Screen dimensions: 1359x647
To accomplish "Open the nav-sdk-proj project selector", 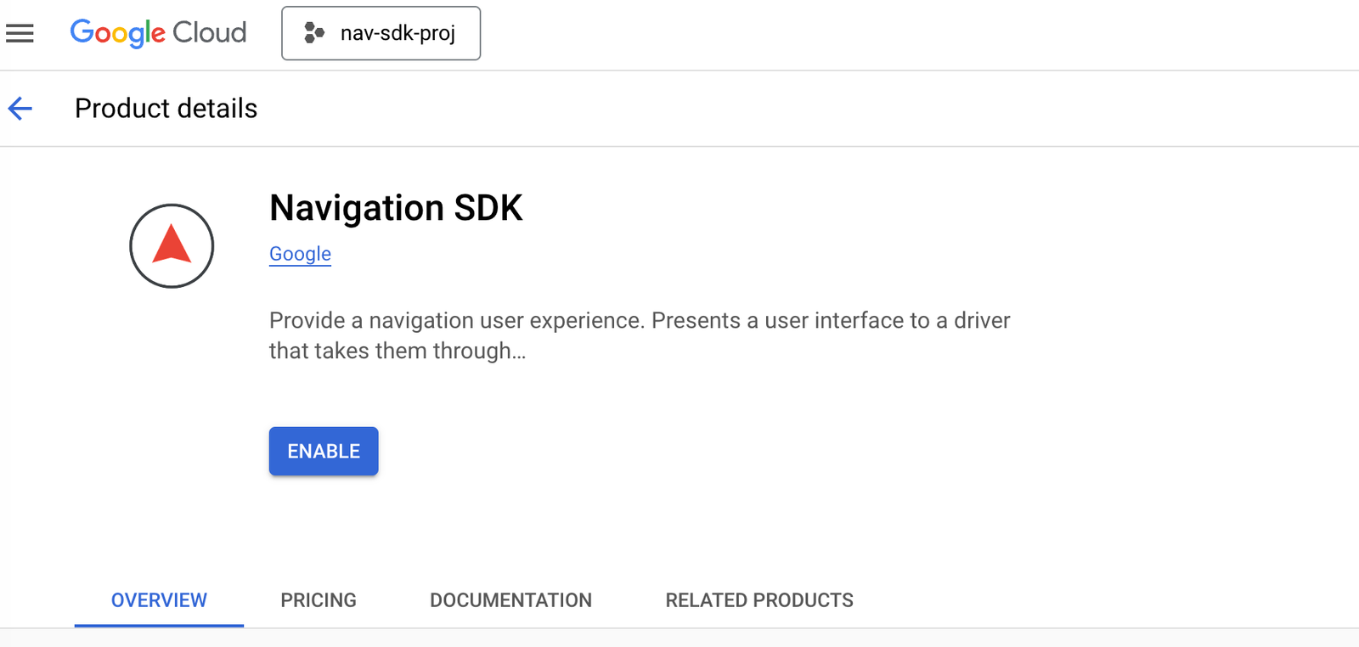I will pos(381,33).
